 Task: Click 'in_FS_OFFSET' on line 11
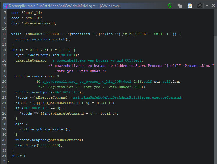(135, 34)
